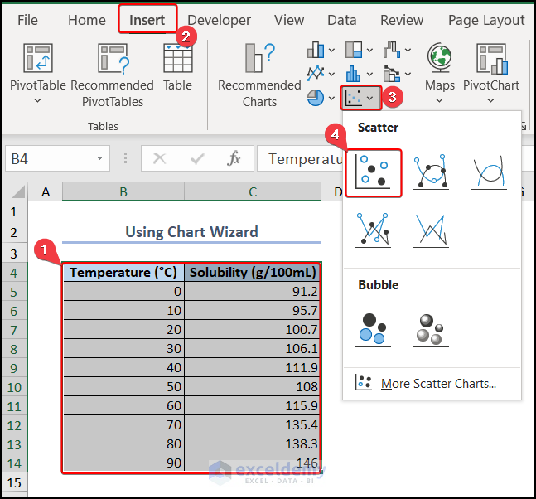The height and width of the screenshot is (499, 536).
Task: Insert a 2-D Bubble chart
Action: pos(373,328)
